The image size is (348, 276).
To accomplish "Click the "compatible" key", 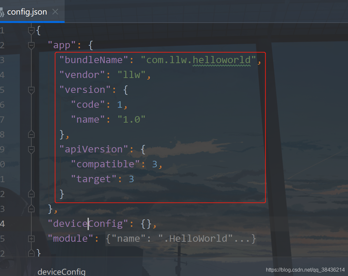I will [x=105, y=164].
